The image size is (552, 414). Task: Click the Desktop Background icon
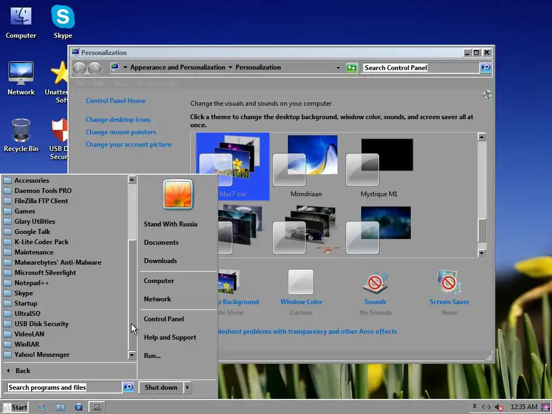(x=229, y=282)
